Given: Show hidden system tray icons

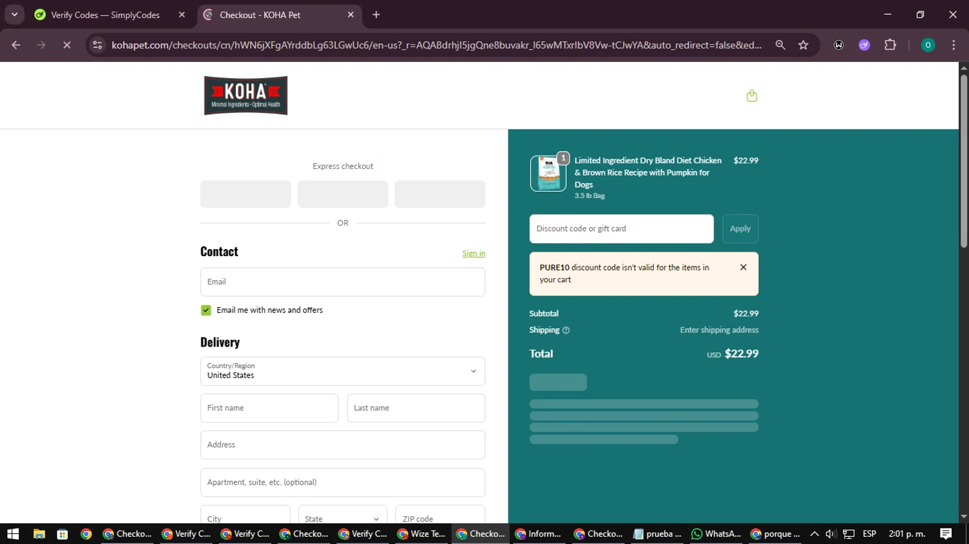Looking at the screenshot, I should [x=815, y=534].
